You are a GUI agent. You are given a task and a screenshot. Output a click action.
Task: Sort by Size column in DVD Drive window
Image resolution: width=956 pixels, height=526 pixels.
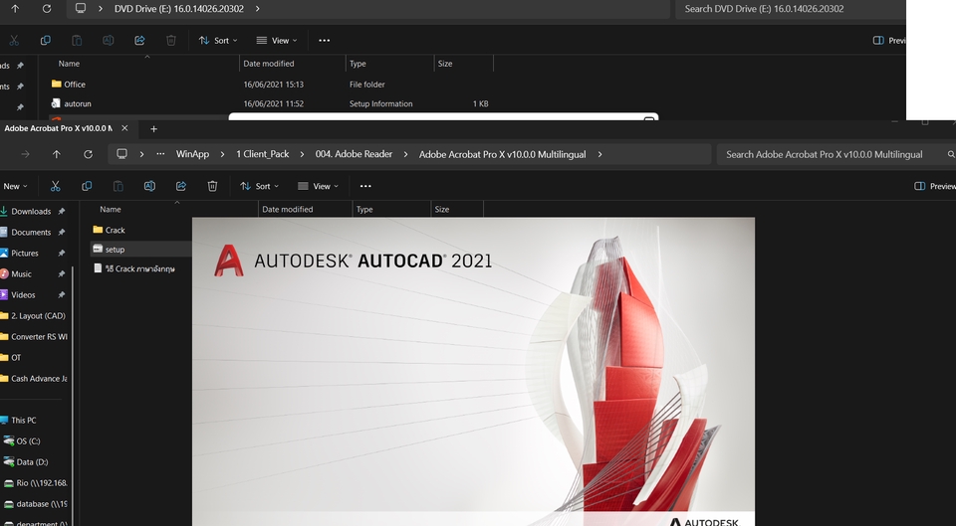click(x=445, y=64)
